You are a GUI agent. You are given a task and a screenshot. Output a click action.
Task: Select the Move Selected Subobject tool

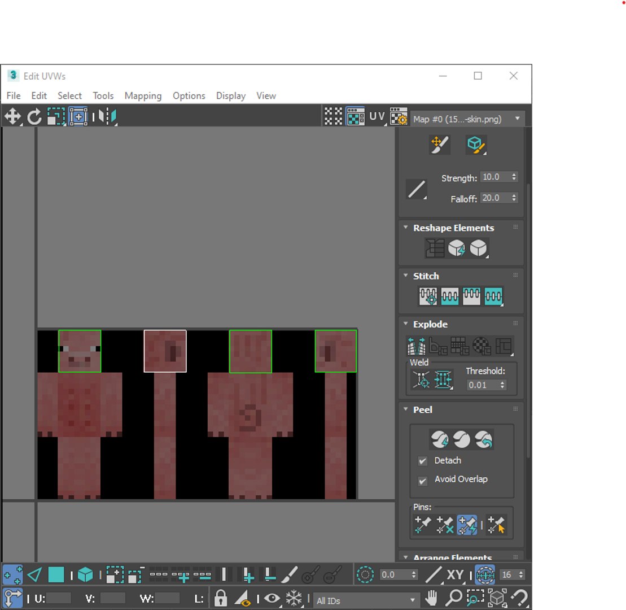click(x=13, y=117)
